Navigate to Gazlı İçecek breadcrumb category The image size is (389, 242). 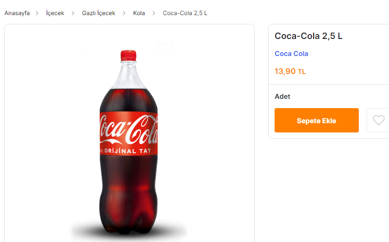[98, 13]
